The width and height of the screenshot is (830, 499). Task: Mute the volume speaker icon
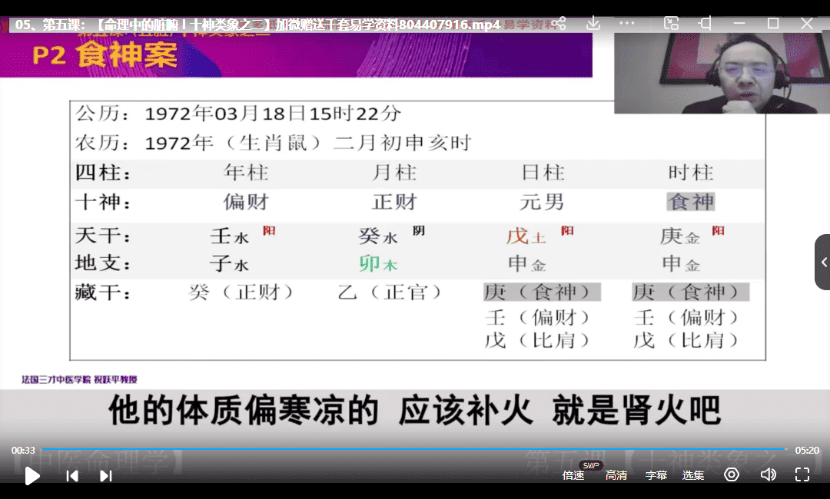tap(768, 475)
